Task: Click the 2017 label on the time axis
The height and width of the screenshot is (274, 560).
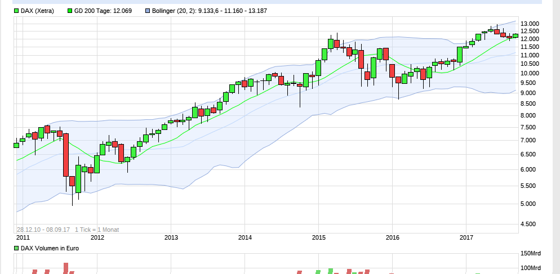Action: 466,237
